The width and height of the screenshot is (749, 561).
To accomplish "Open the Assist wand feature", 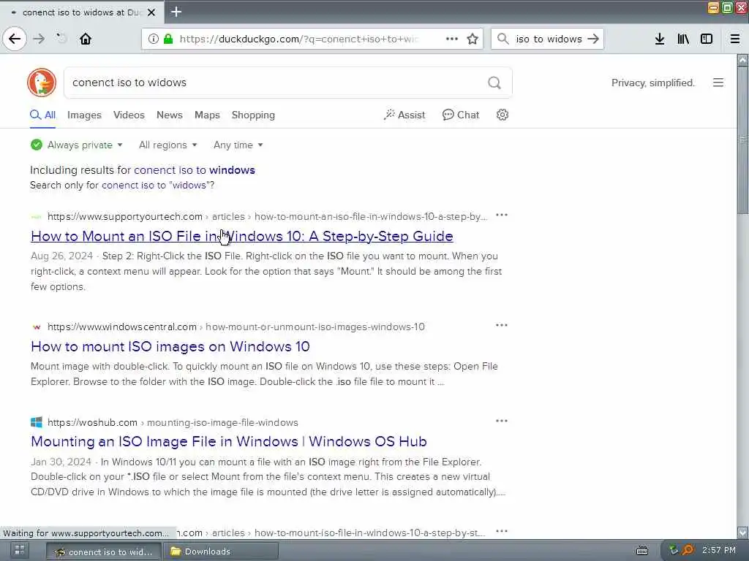I will 404,115.
